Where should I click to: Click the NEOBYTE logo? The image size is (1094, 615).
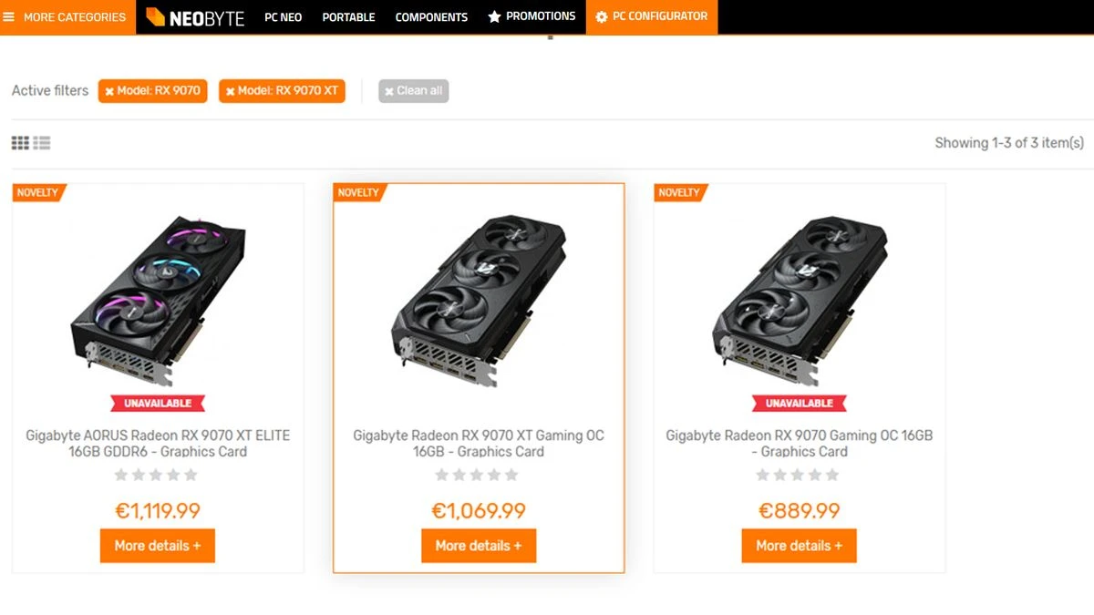point(195,17)
